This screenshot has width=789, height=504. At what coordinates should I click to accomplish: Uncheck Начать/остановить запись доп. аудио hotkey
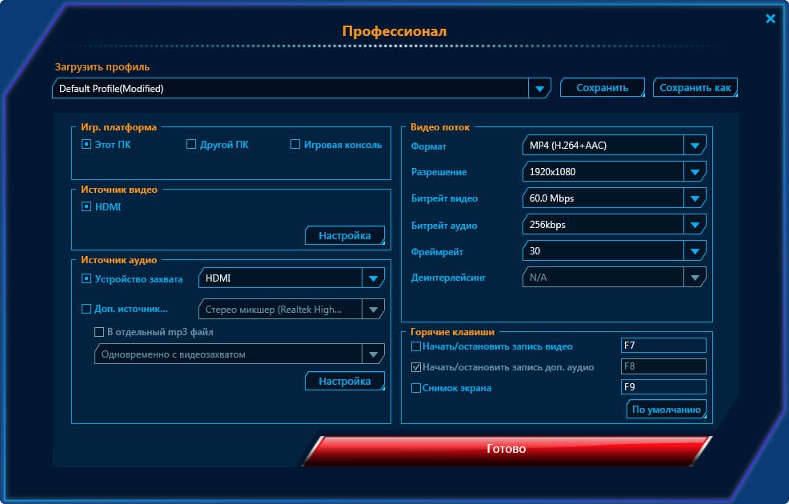[x=416, y=367]
